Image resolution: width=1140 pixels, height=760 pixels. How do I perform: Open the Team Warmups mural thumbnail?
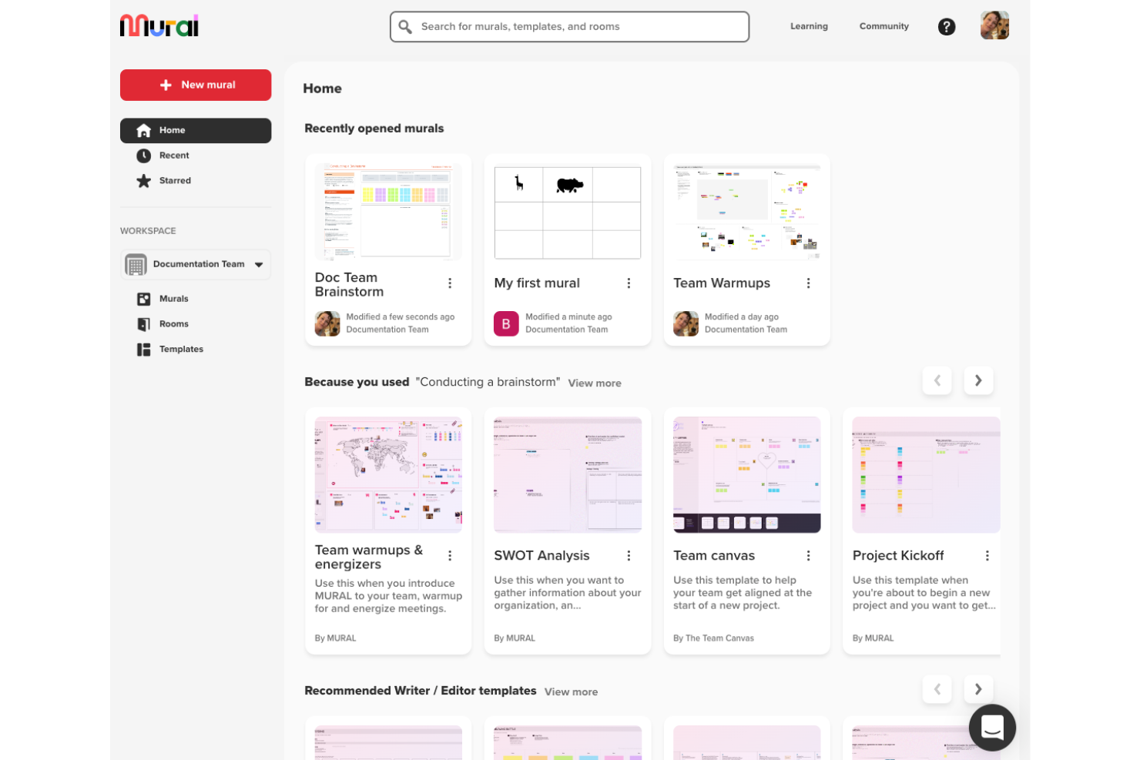tap(746, 212)
